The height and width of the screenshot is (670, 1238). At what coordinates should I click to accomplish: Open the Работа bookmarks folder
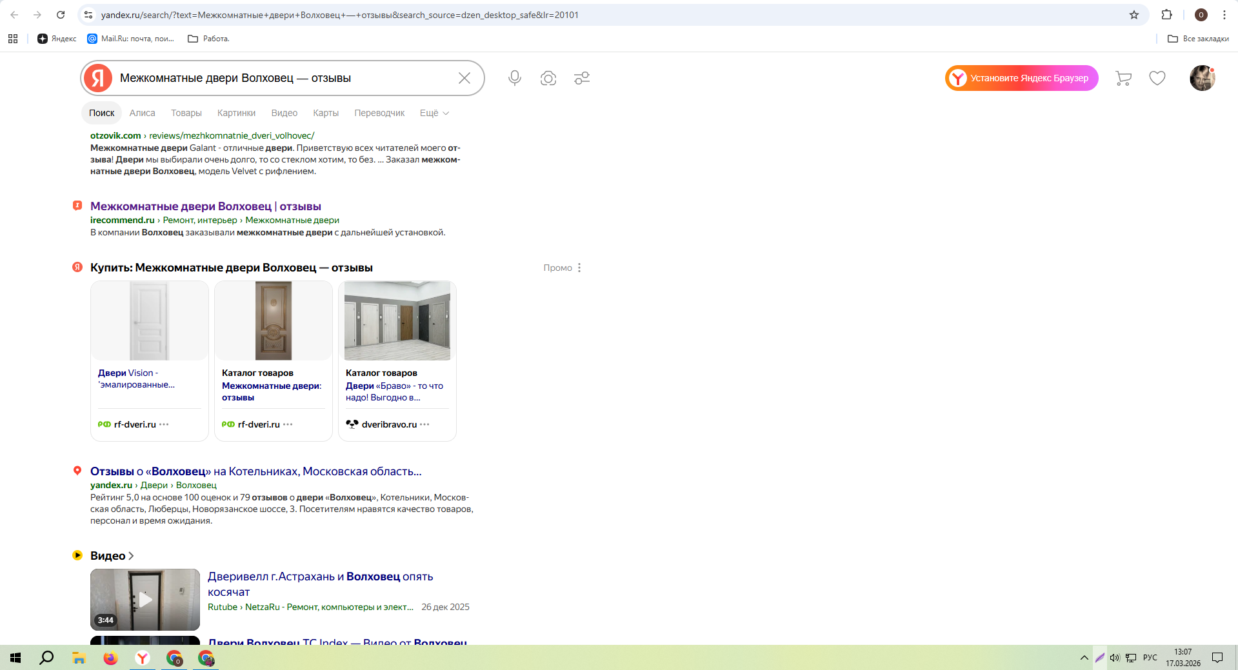tap(208, 39)
